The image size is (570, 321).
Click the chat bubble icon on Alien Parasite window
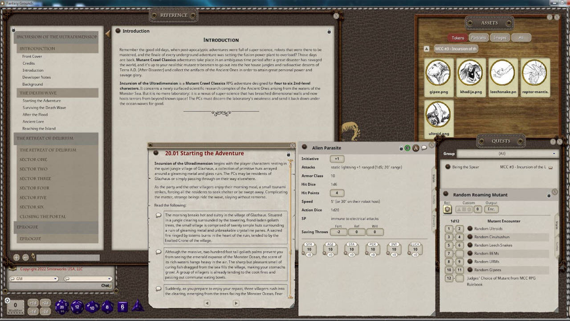[424, 147]
